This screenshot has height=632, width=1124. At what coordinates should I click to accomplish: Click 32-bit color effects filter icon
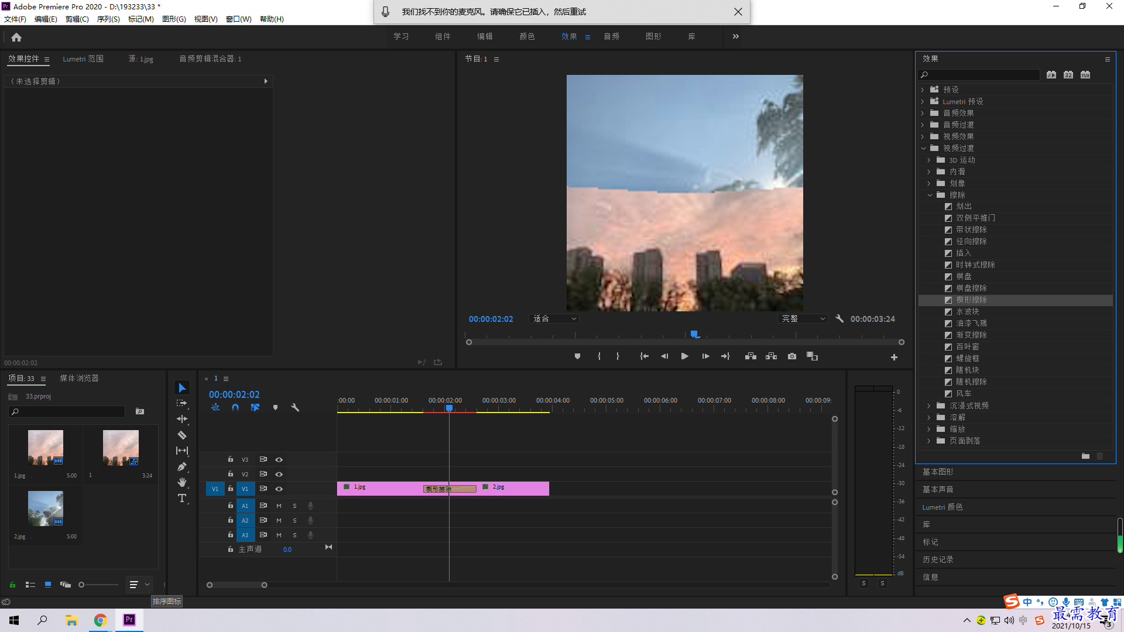click(x=1068, y=75)
